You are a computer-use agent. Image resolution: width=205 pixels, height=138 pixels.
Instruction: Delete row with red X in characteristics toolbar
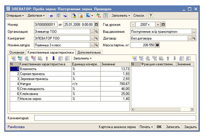click(x=33, y=58)
